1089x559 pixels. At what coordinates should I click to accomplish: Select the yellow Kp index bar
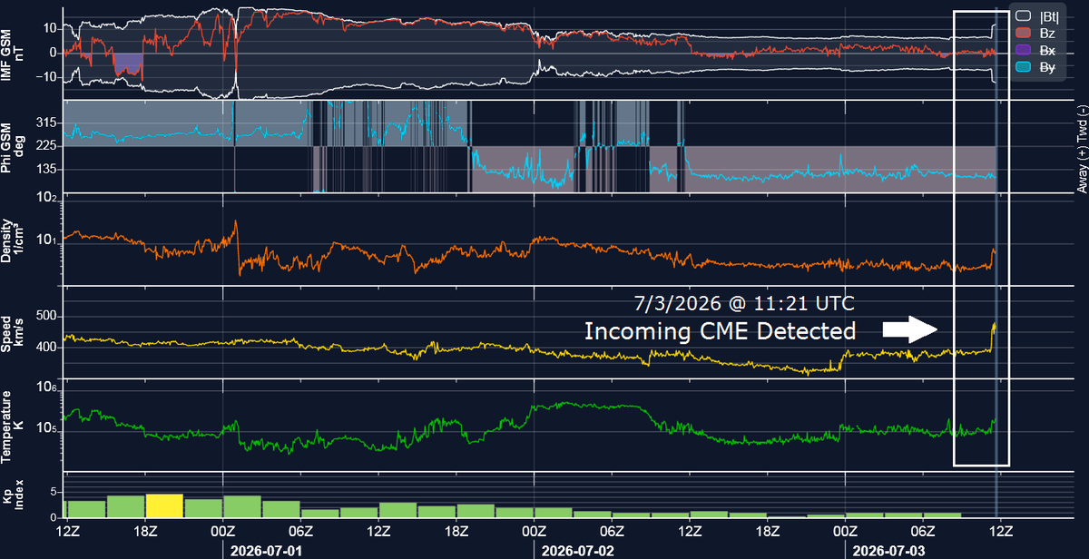165,505
